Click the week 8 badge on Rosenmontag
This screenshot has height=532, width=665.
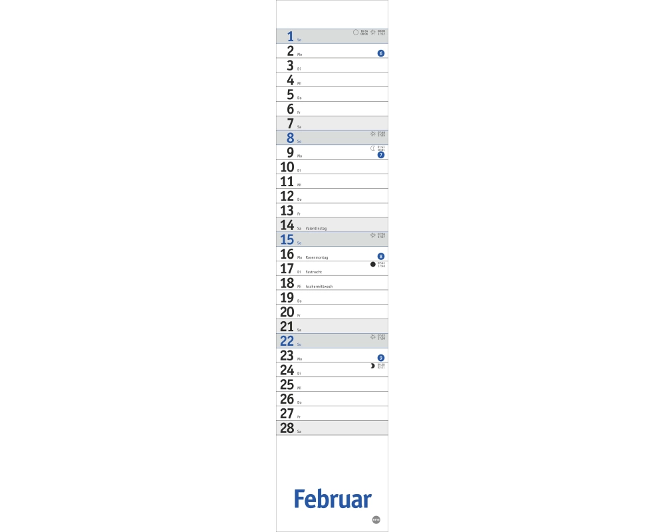tap(381, 256)
